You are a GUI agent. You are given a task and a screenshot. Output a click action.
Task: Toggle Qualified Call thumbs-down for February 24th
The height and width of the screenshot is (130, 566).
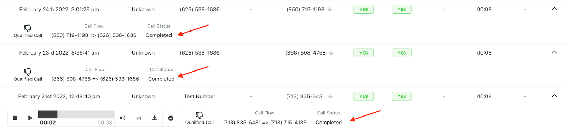pyautogui.click(x=28, y=28)
